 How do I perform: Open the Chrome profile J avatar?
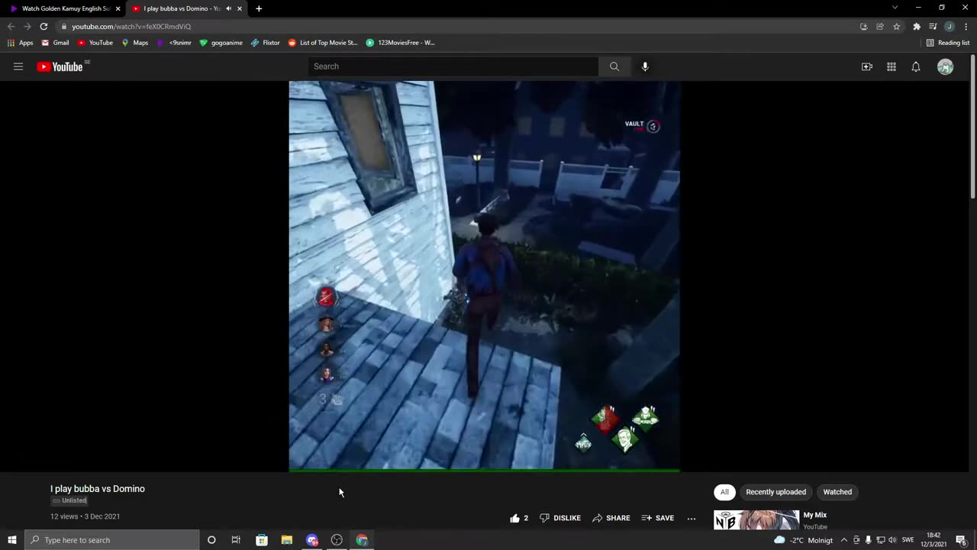(950, 26)
